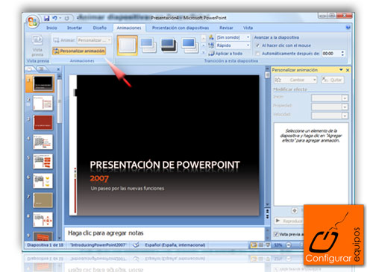Viewport: 373px width, 272px height.
Task: Click the IntroducingPowerPoint2007 theme name
Action: (x=98, y=245)
